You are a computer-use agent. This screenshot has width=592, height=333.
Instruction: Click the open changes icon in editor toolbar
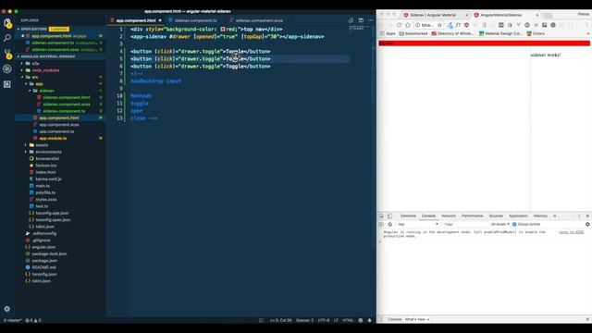(x=351, y=20)
